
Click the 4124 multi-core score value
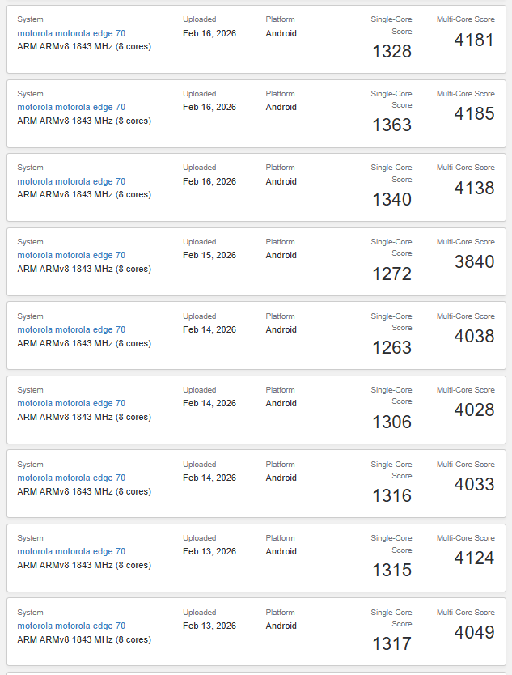[x=474, y=558]
